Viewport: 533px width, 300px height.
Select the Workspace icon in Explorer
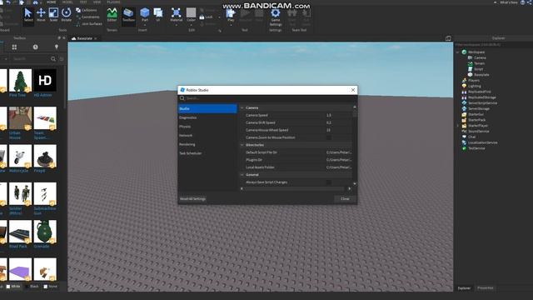click(464, 52)
